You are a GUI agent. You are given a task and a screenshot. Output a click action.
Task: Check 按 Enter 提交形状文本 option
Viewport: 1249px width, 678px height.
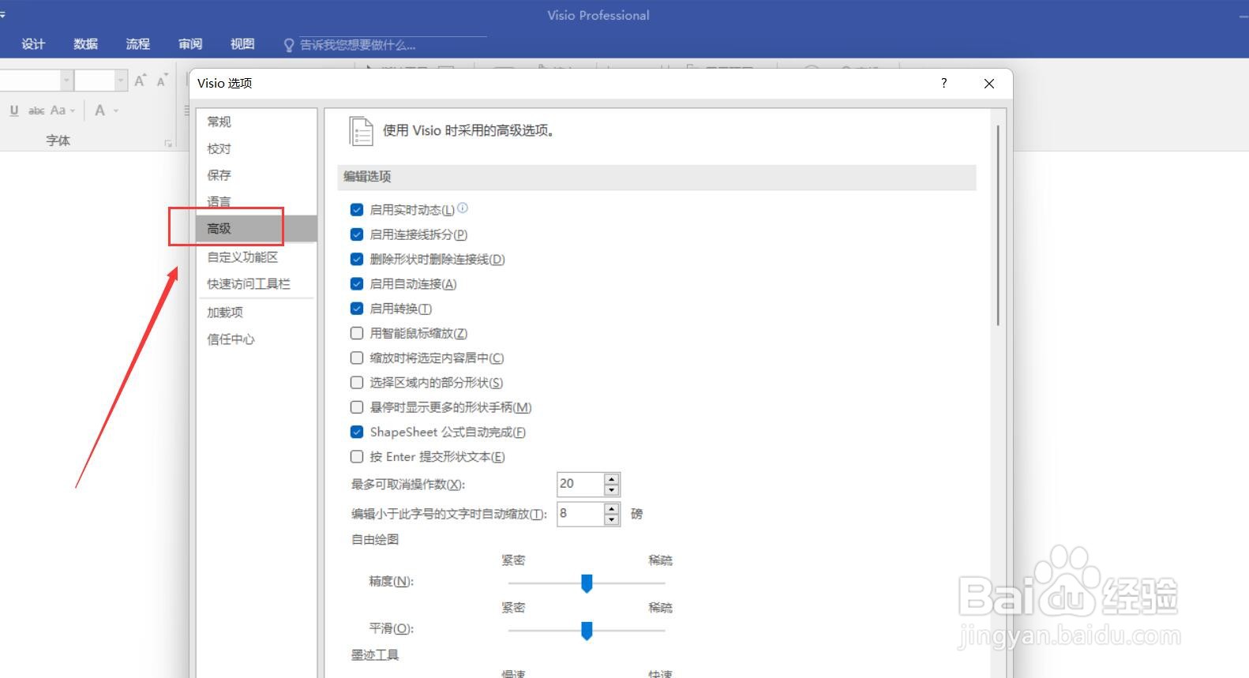[x=357, y=456]
